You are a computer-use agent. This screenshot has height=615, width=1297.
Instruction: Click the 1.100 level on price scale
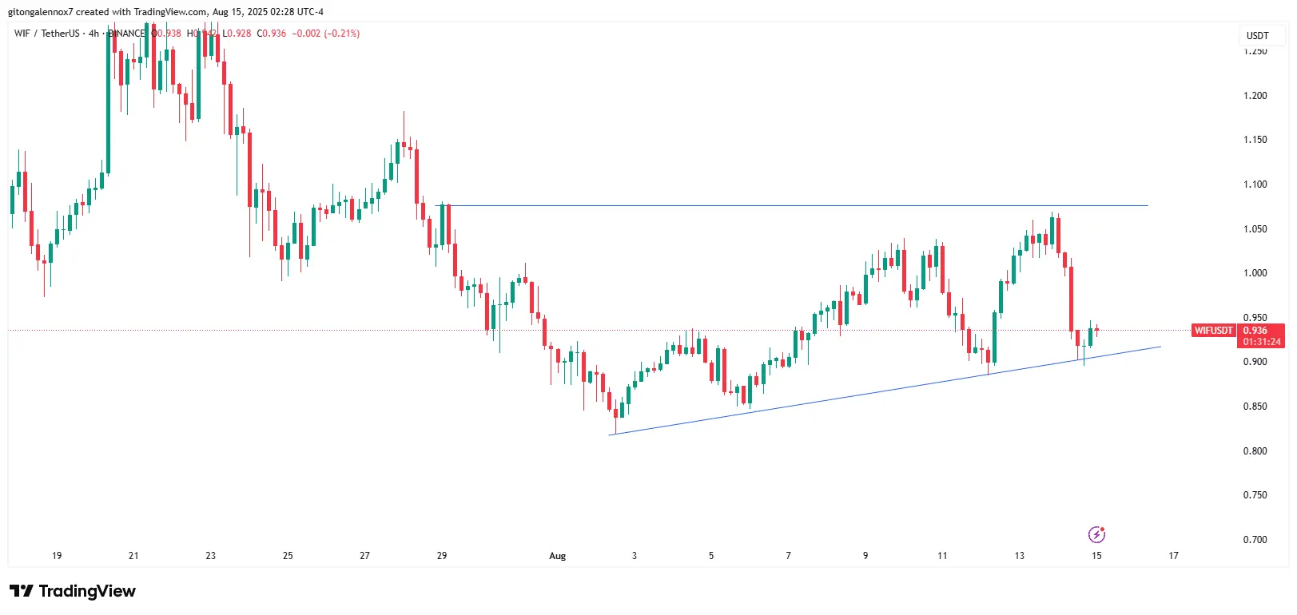tap(1255, 184)
